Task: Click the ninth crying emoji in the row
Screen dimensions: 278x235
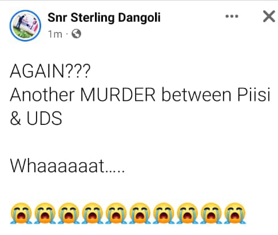Action: pos(212,213)
